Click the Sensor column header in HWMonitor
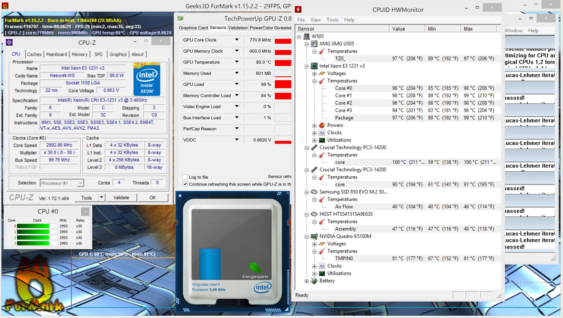The image size is (563, 318). (x=343, y=29)
